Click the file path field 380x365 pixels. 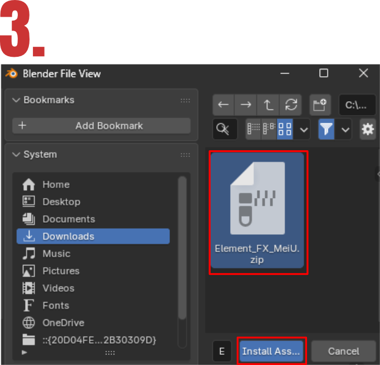point(357,105)
